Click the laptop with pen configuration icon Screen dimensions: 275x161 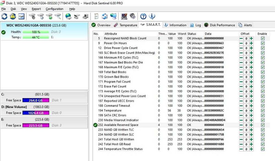pyautogui.click(x=124, y=16)
